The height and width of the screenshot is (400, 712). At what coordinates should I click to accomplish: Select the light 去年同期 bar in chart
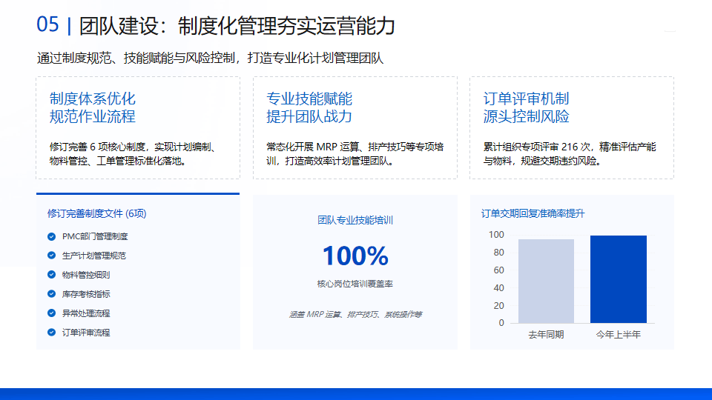[547, 281]
